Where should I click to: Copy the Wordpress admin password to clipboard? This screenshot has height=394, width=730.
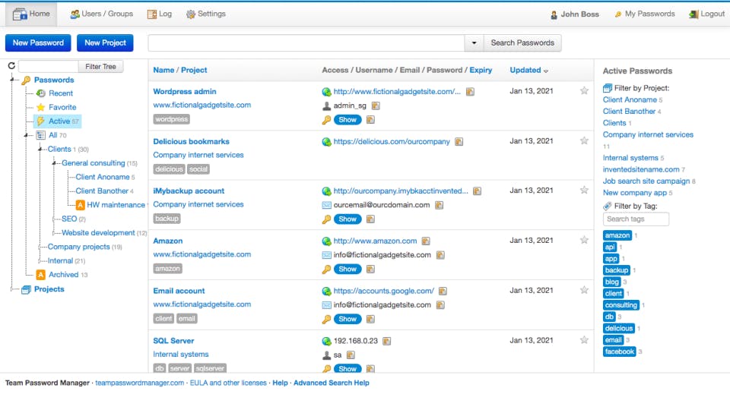point(370,120)
